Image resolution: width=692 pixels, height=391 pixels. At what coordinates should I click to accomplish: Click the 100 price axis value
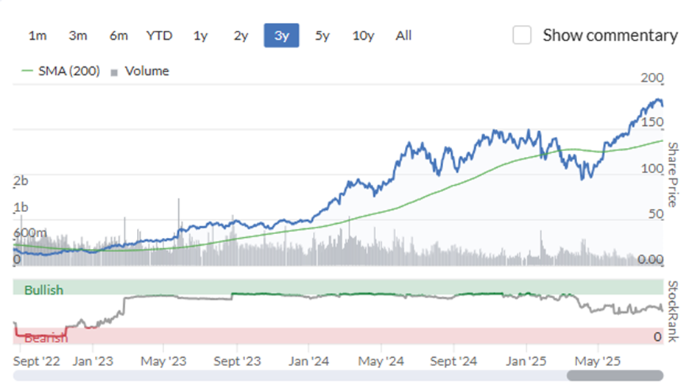[x=652, y=169]
